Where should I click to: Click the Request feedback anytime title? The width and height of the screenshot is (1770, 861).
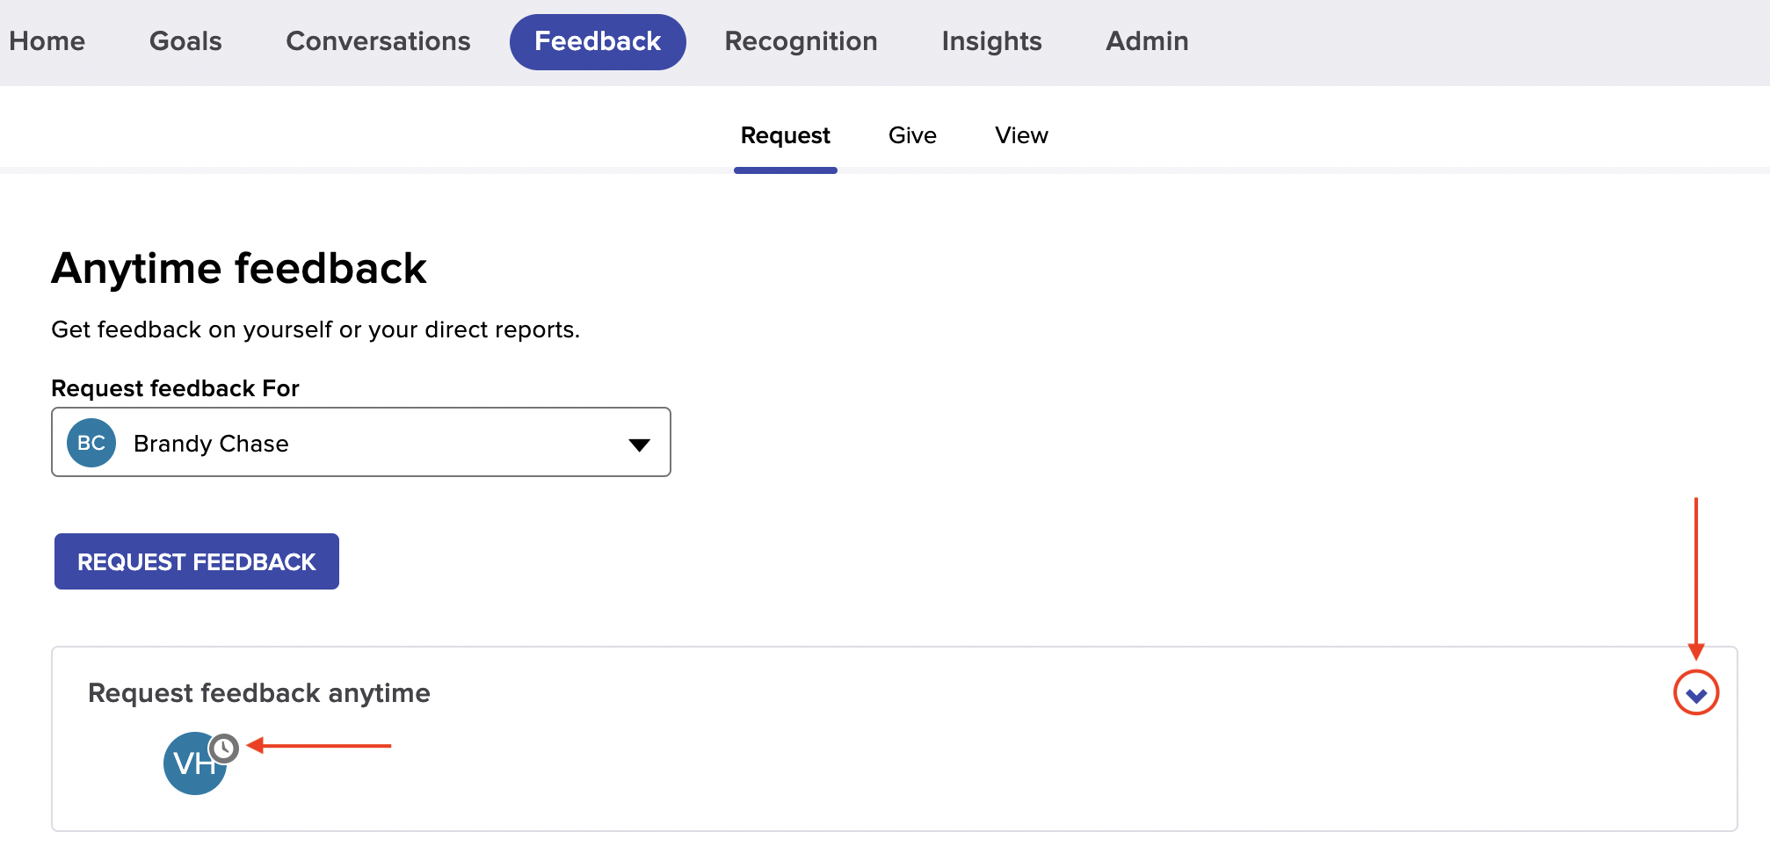pos(259,693)
